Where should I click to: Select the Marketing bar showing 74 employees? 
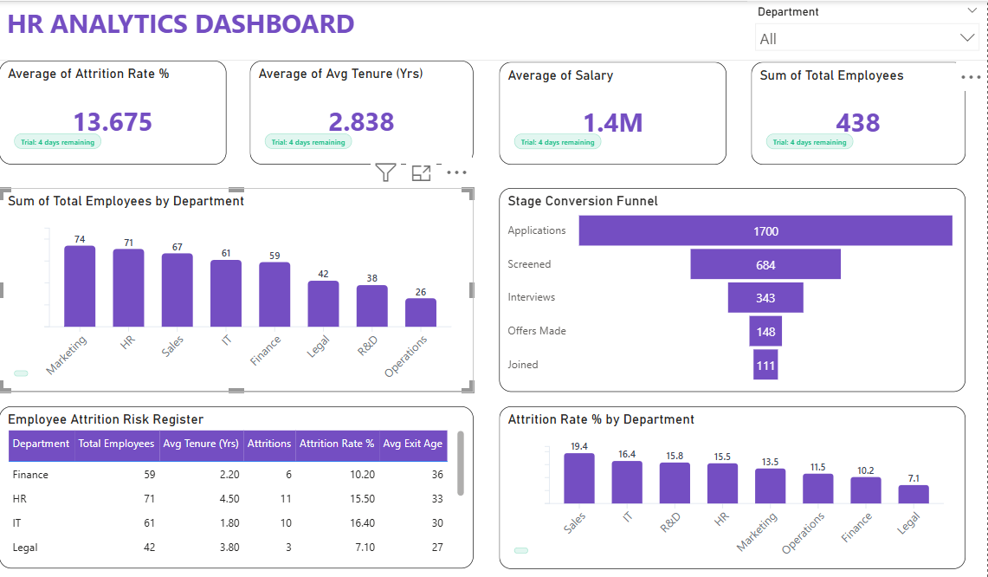(80, 286)
